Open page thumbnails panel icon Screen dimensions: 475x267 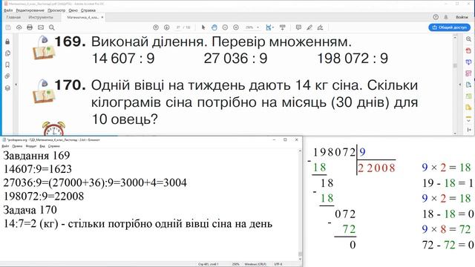(x=7, y=53)
